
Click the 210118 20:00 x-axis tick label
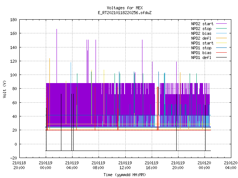click(x=19, y=165)
